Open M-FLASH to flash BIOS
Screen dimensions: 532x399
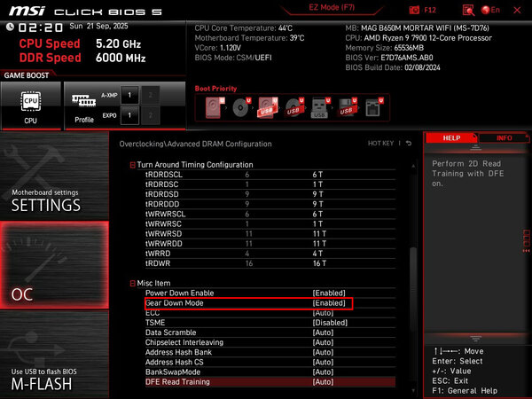[x=54, y=354]
